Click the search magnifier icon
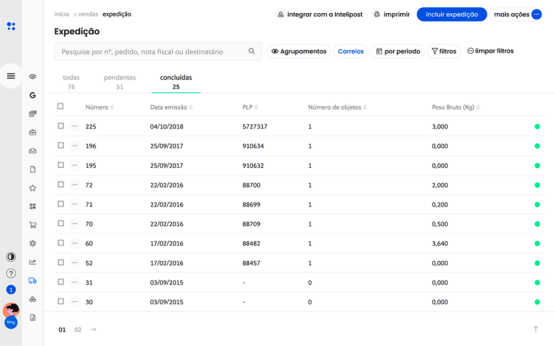Viewport: 554px width, 346px height. [252, 51]
